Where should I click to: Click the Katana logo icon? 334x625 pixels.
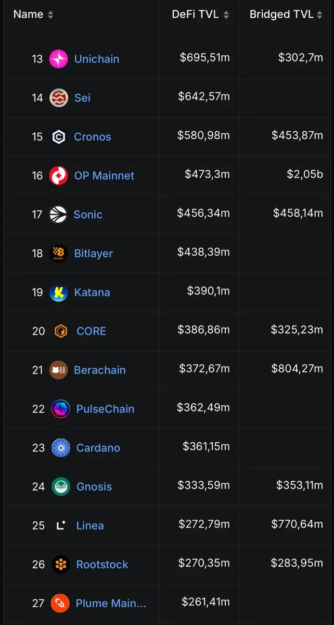pyautogui.click(x=58, y=292)
